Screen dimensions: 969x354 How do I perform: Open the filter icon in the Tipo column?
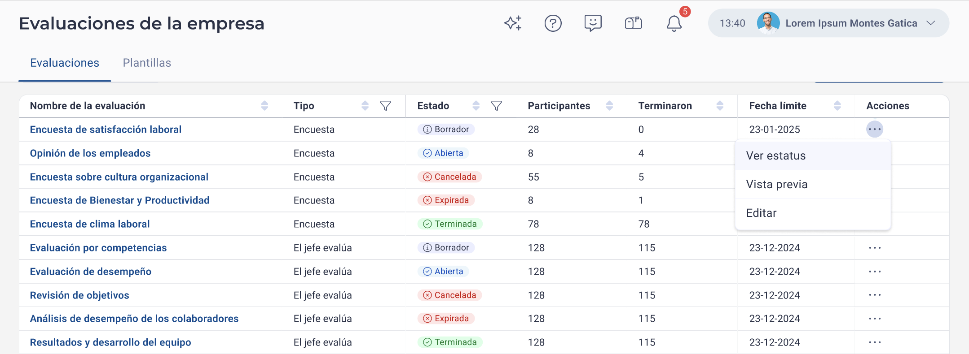pyautogui.click(x=385, y=106)
